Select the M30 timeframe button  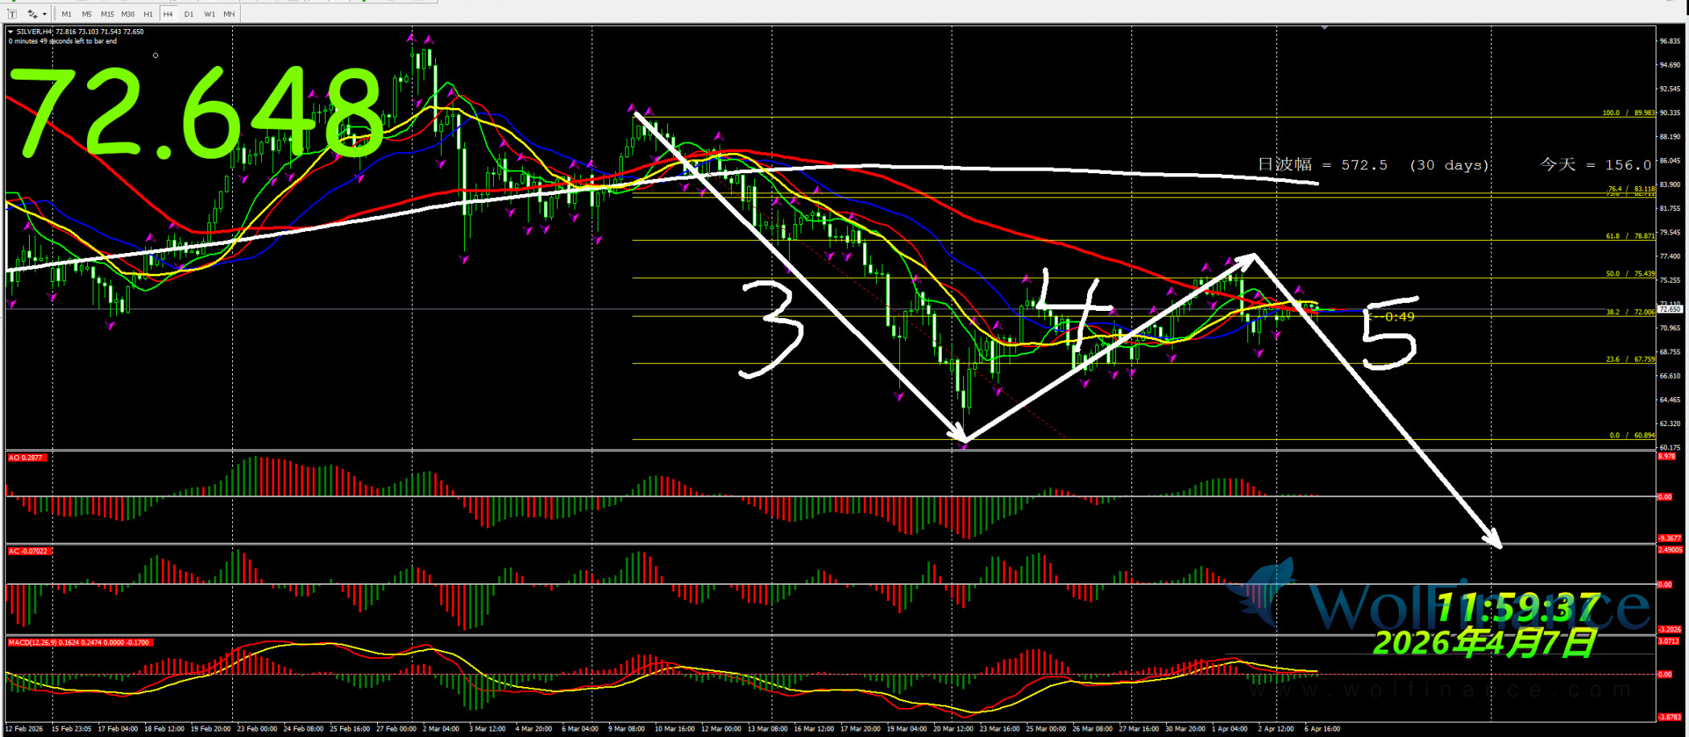point(128,14)
